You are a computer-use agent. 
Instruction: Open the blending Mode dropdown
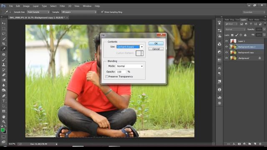tap(130, 66)
